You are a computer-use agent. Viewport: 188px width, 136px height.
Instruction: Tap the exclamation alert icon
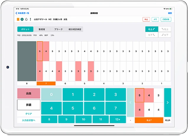(x=30, y=19)
